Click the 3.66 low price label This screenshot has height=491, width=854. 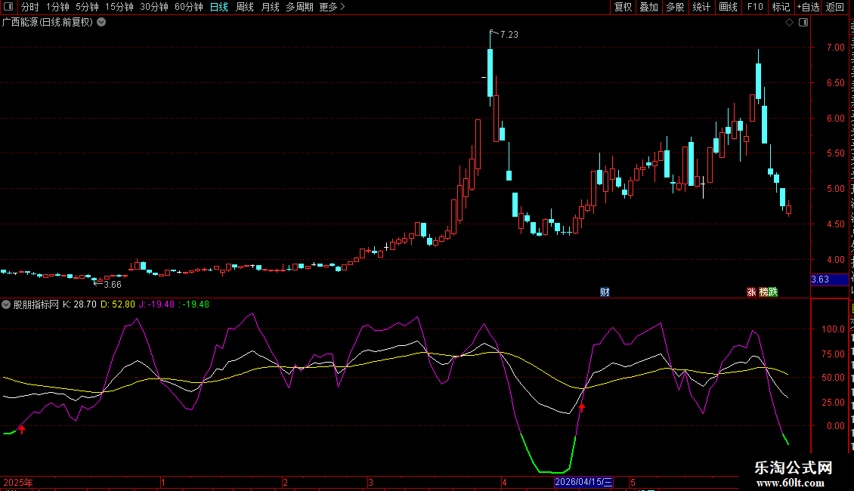112,285
